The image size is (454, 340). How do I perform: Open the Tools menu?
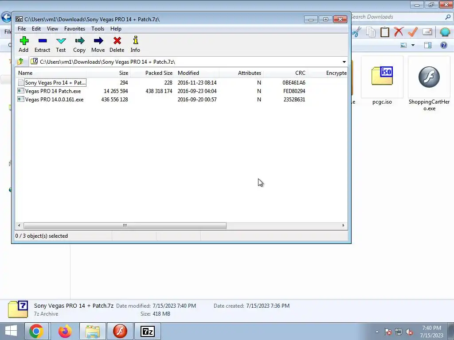(98, 29)
